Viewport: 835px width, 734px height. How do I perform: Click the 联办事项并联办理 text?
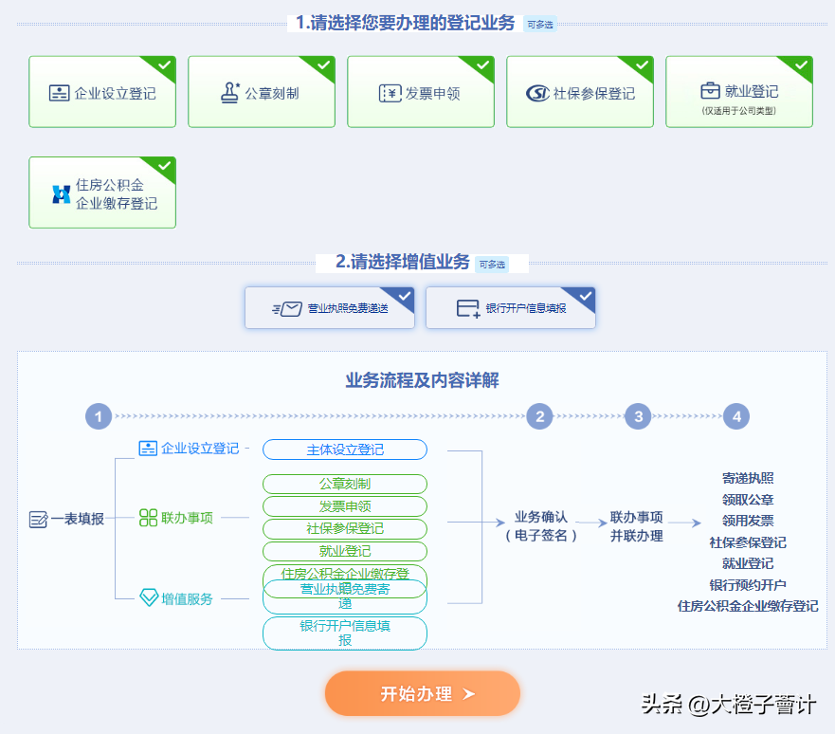(636, 526)
